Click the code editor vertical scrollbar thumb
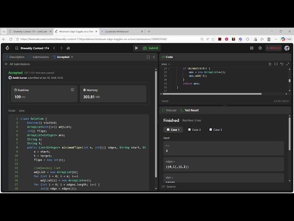 (x=289, y=81)
